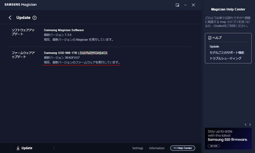Close the Samsung Magician window
The width and height of the screenshot is (255, 153).
[x=193, y=5]
